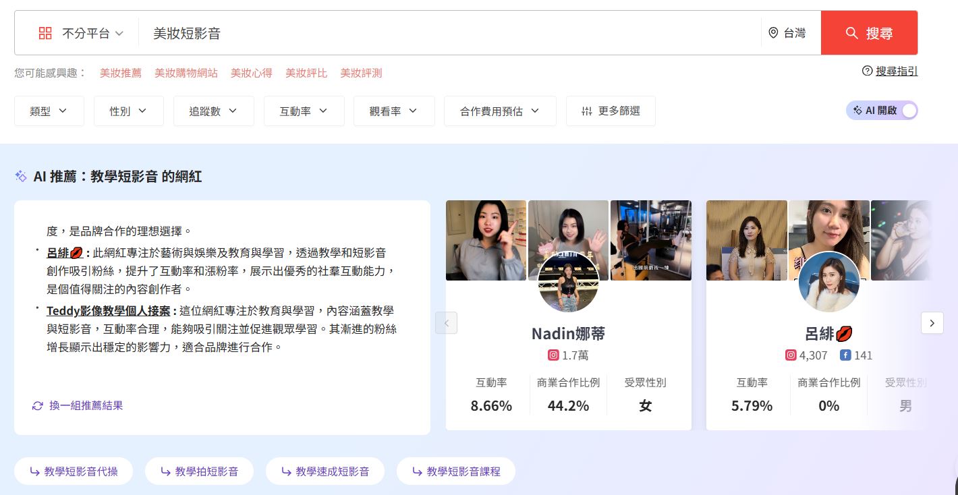The height and width of the screenshot is (495, 958).
Task: Expand the 合作費用預估 filter dropdown
Action: coord(500,111)
